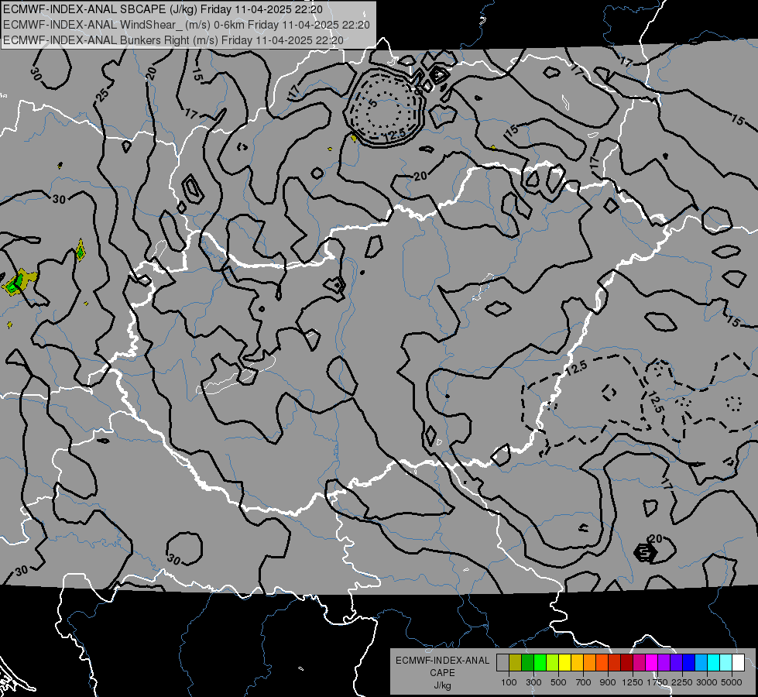
Task: Choose the orange swatch right of 700
Action: click(x=589, y=663)
